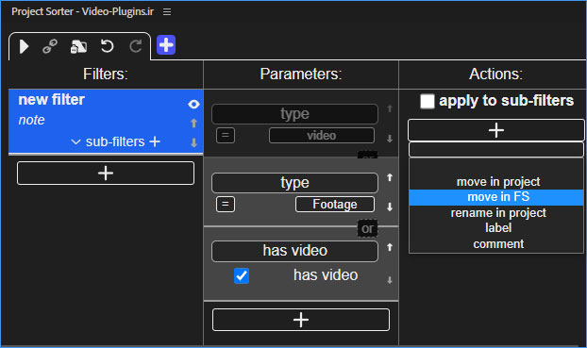587x348 pixels.
Task: Click the redo arrow icon
Action: [x=136, y=46]
